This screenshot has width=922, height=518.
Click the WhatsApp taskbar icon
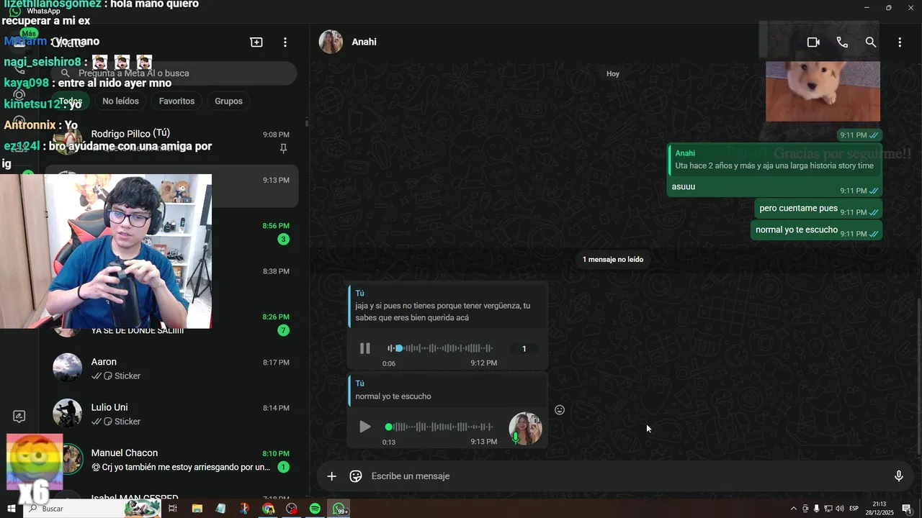pos(339,509)
